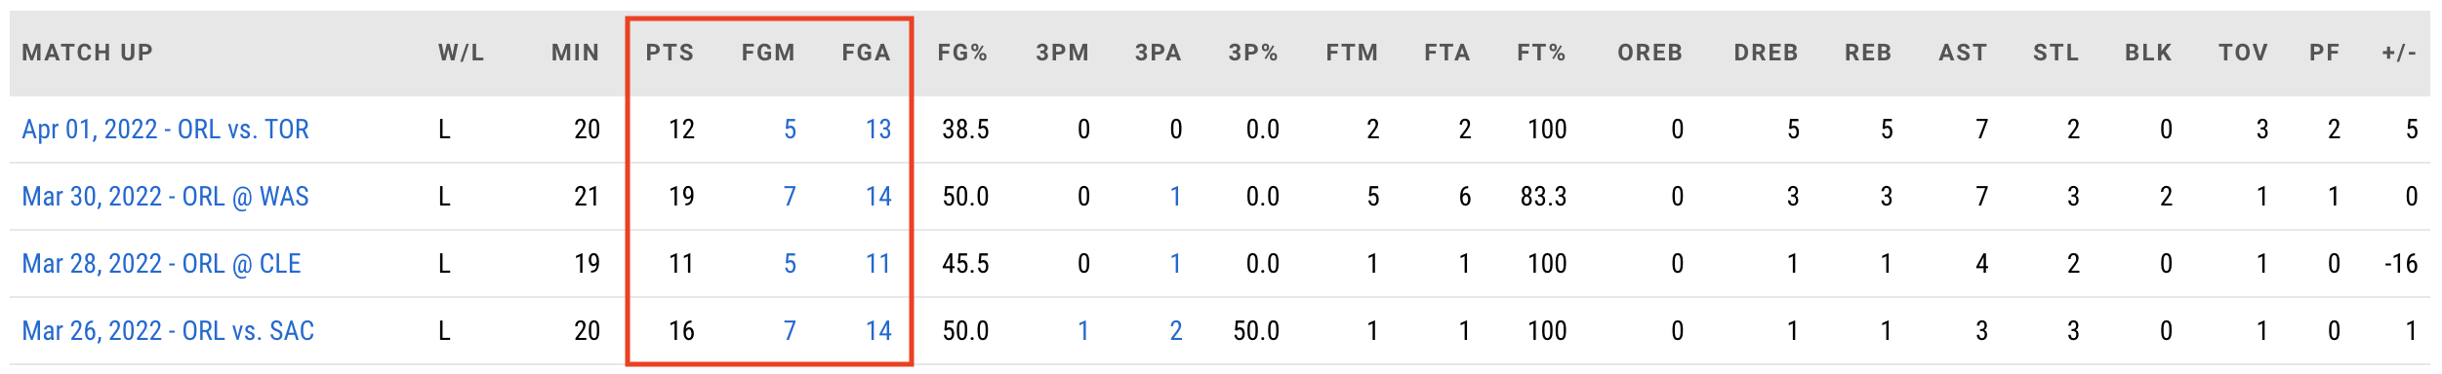This screenshot has width=2442, height=374.
Task: Click FGM value 5 in TOR game row
Action: [x=790, y=130]
